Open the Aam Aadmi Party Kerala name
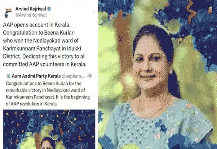Image resolution: width=217 pixels, height=149 pixels. [x=36, y=76]
